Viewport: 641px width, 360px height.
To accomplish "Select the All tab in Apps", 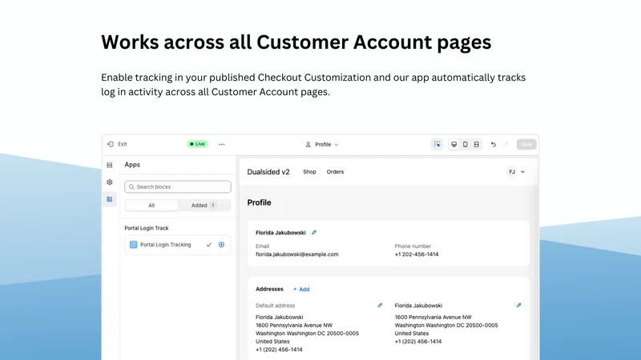I will [151, 206].
